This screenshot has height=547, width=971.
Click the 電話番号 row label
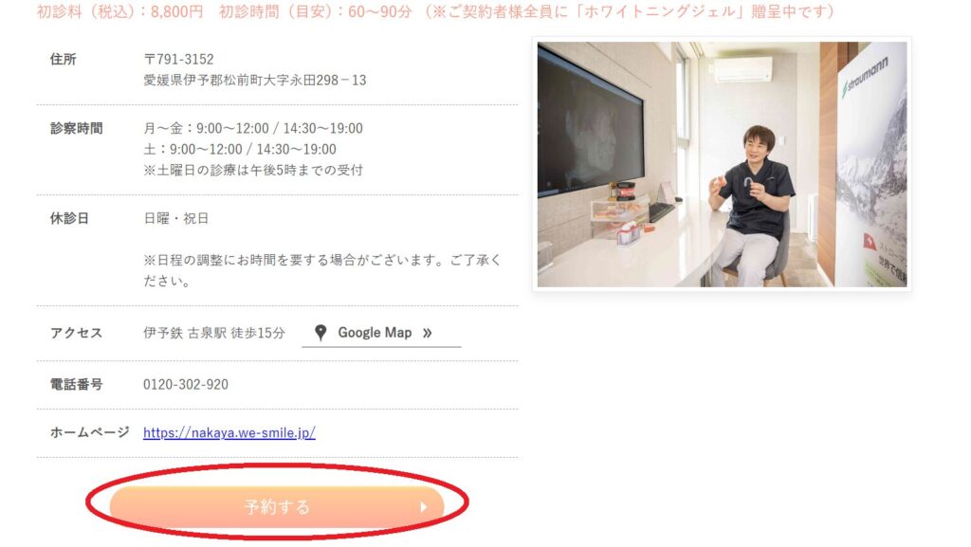[x=76, y=384]
